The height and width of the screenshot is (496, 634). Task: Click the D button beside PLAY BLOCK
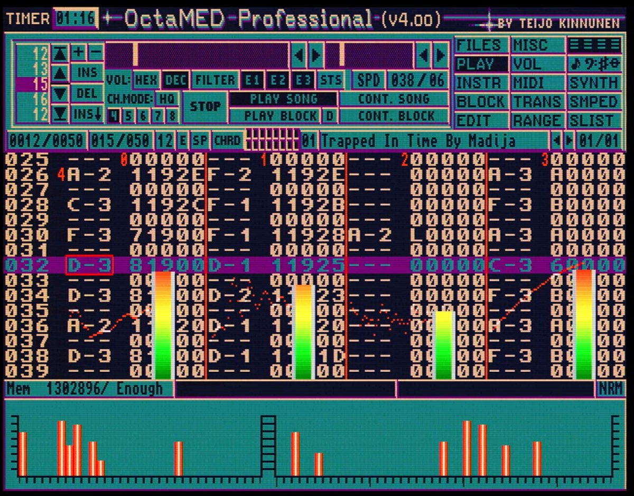pyautogui.click(x=329, y=116)
